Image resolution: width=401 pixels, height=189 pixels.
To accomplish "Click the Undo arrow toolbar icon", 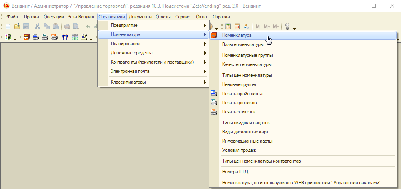I will 88,26.
